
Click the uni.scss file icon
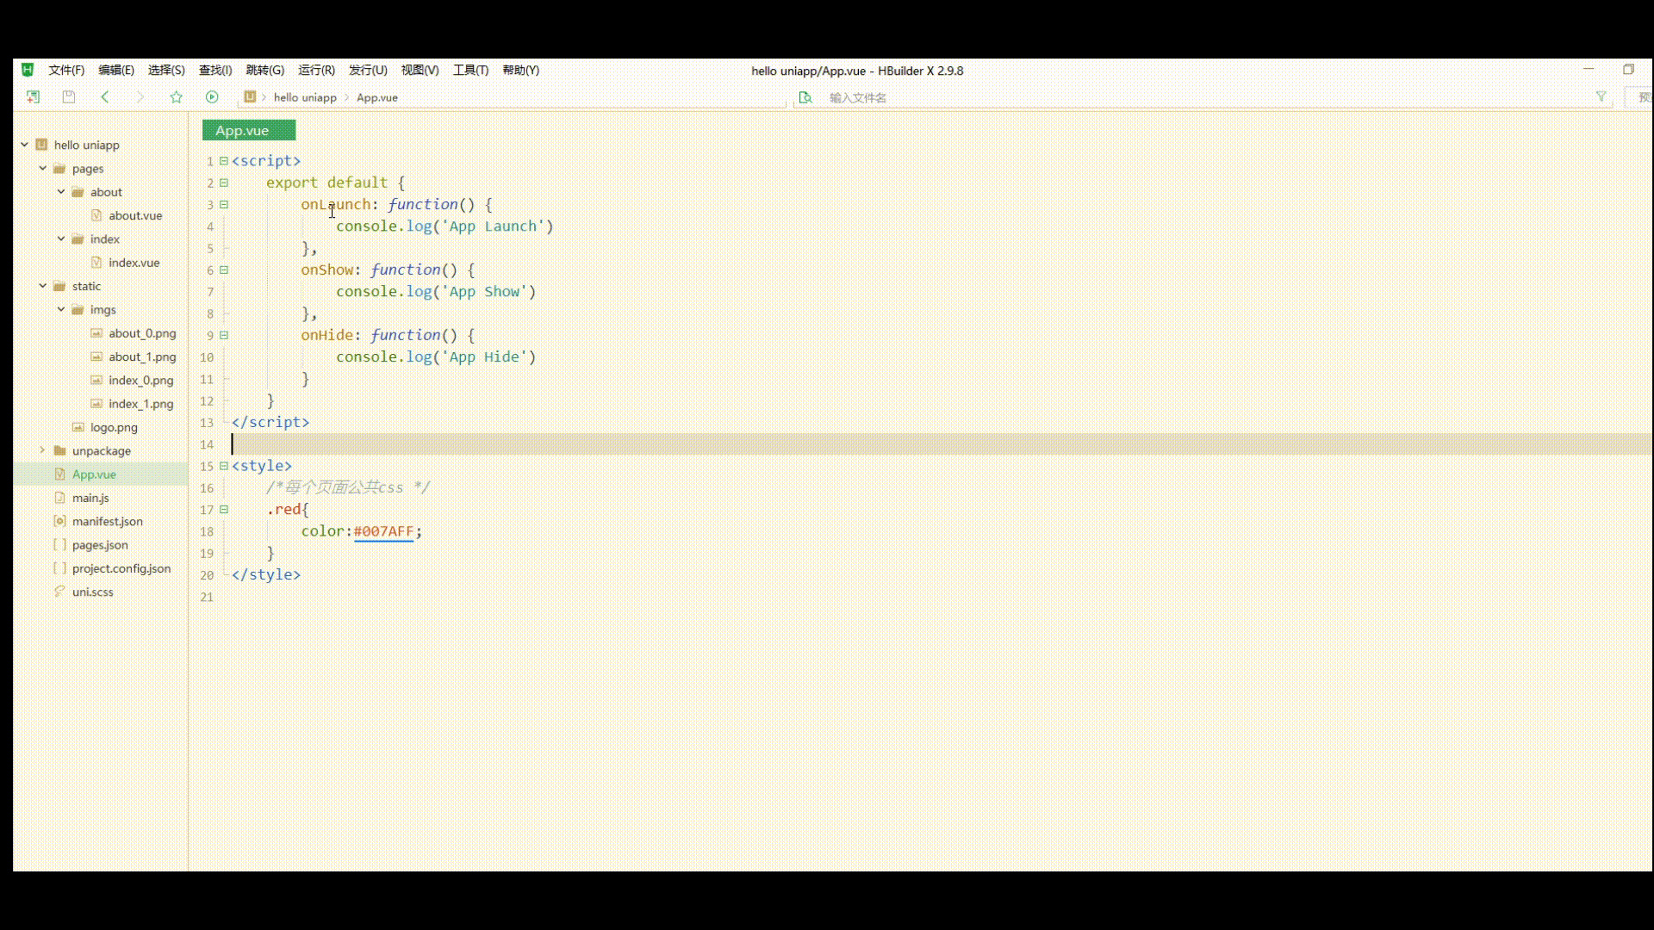point(59,592)
